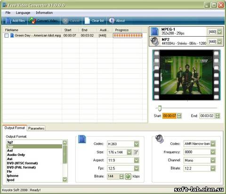Open the Size 176 x 144 dropdown
The width and height of the screenshot is (226, 194).
tap(129, 152)
